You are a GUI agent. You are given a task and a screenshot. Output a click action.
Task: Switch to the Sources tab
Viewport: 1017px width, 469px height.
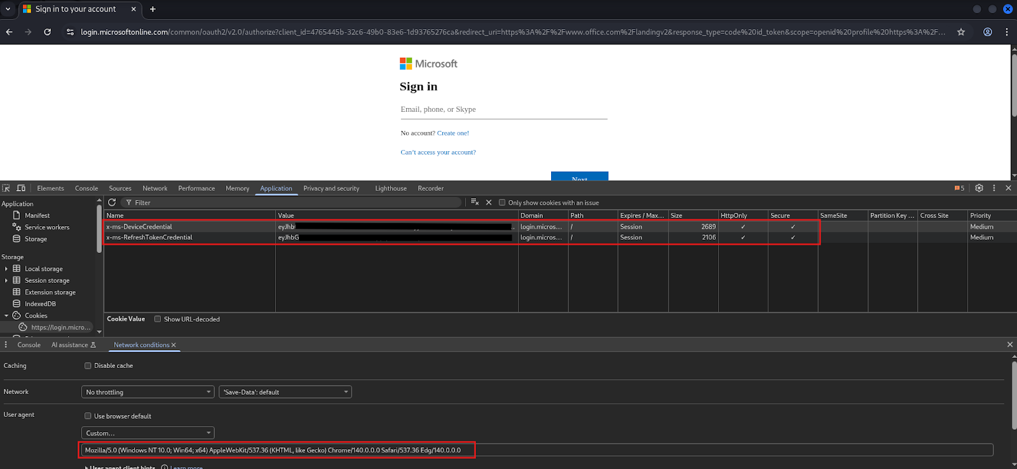pos(120,188)
